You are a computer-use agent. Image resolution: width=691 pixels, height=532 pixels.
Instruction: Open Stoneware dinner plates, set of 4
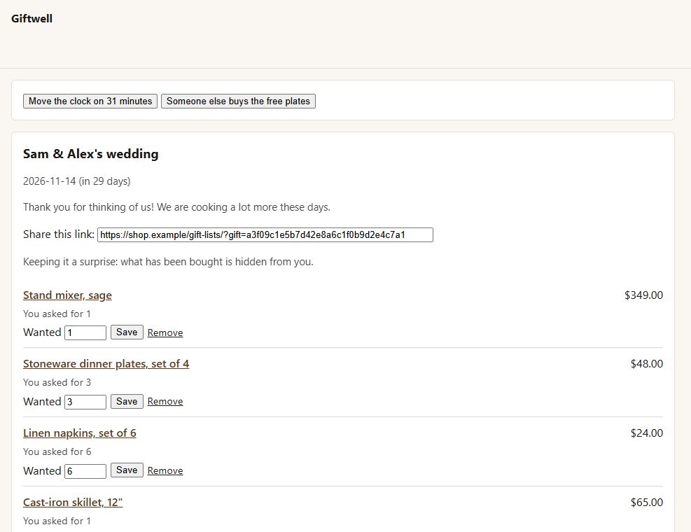[x=106, y=363]
